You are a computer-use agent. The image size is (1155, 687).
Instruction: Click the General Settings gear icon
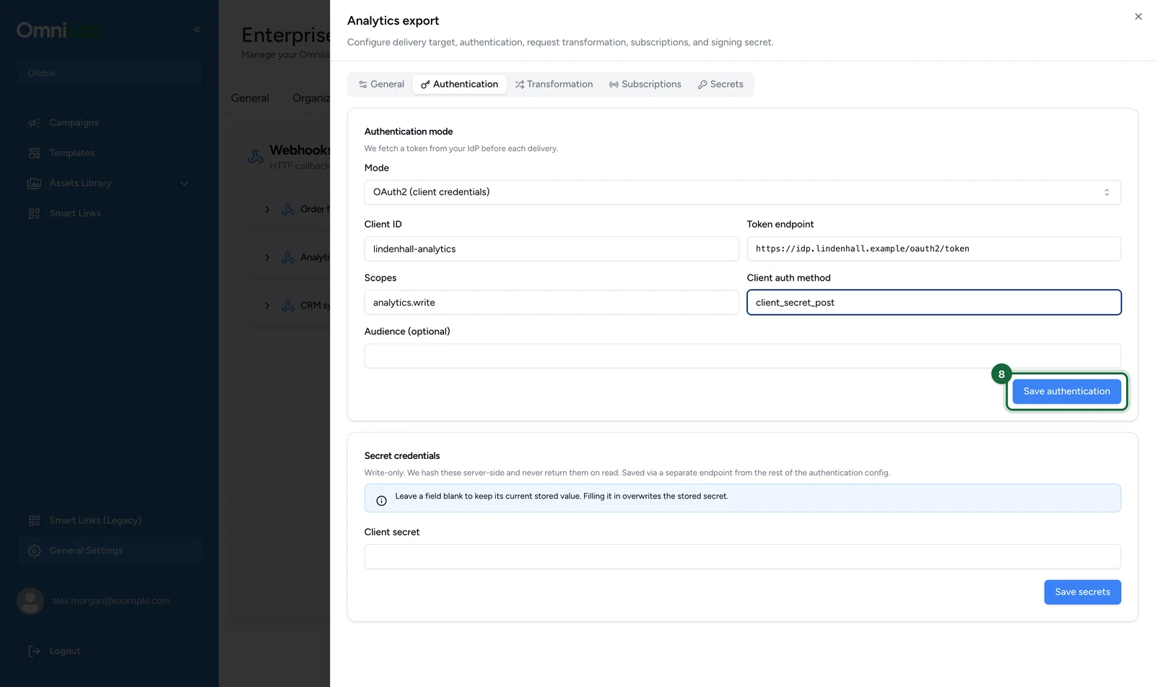[x=34, y=551]
